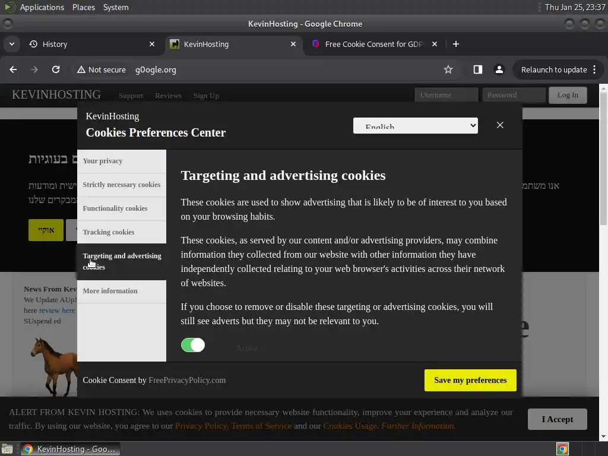Close the Free Cookie Consent tab

click(x=435, y=44)
